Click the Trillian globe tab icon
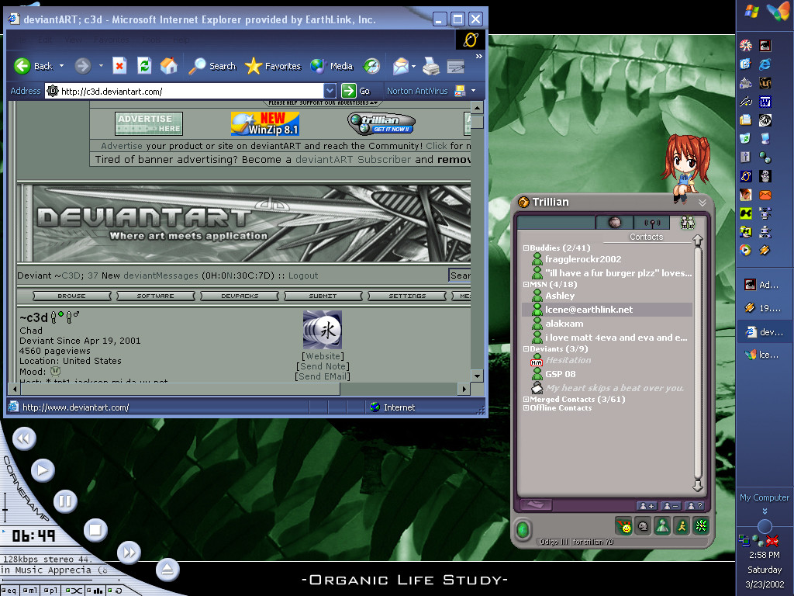Viewport: 794px width, 596px height. pos(615,223)
